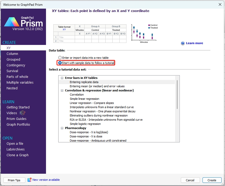Viewport: 225px width, 186px height.
Task: Select Simple logistic regression tutorial
Action: [85, 124]
